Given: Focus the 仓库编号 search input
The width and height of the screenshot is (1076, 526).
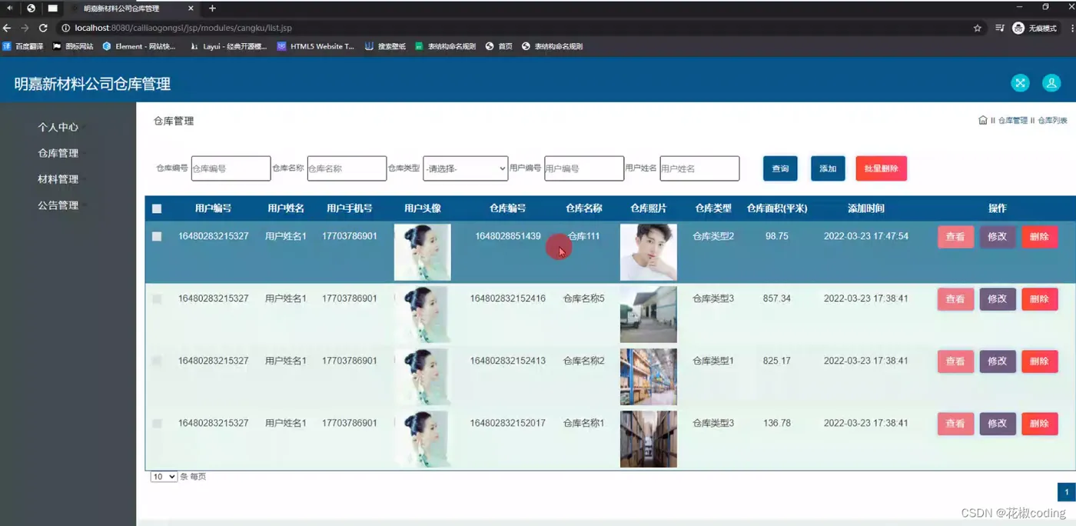Looking at the screenshot, I should 231,168.
